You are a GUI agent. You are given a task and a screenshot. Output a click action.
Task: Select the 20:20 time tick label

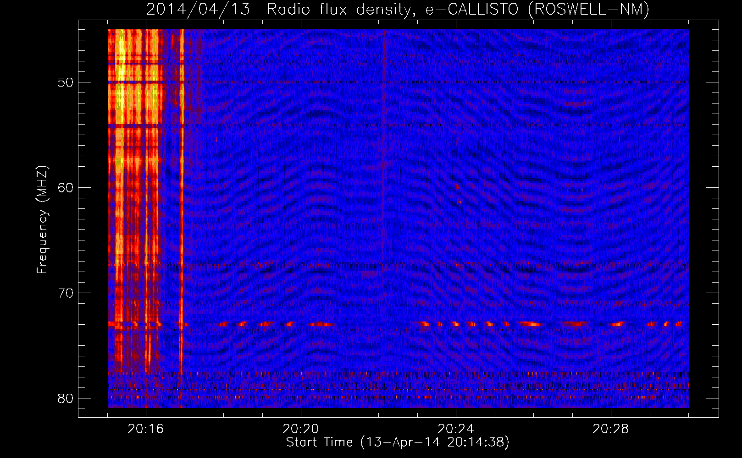(x=301, y=429)
